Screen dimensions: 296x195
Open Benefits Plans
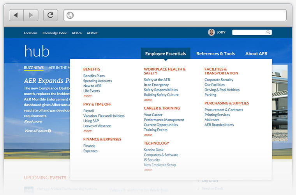tap(94, 76)
